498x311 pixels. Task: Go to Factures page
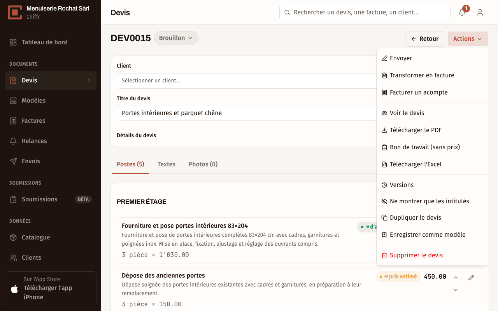pyautogui.click(x=51, y=121)
